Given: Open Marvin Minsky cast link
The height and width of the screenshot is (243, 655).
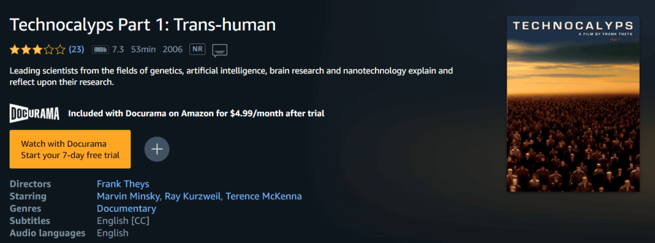Looking at the screenshot, I should 129,196.
